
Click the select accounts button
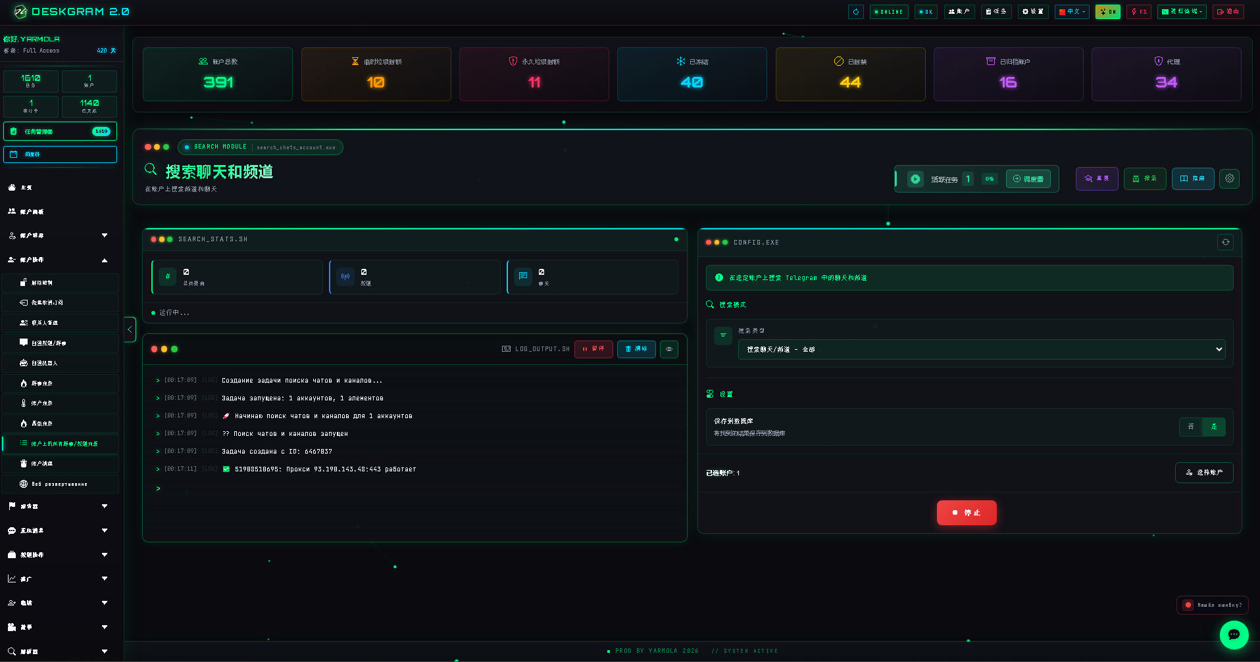1204,473
